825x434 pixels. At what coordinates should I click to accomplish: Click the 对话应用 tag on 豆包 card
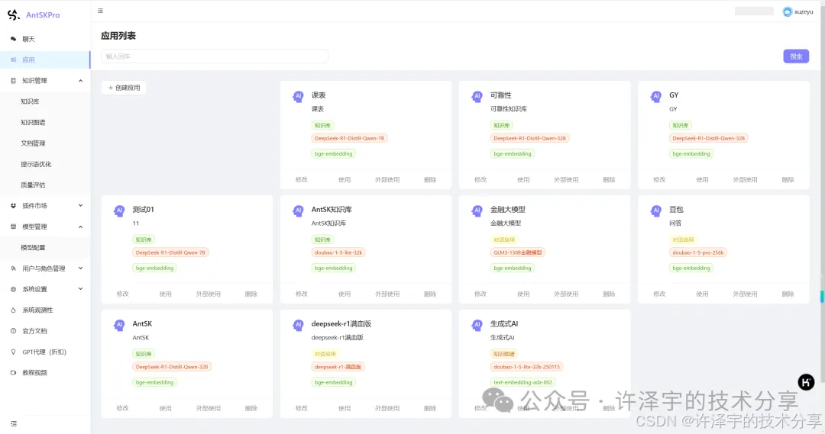683,240
